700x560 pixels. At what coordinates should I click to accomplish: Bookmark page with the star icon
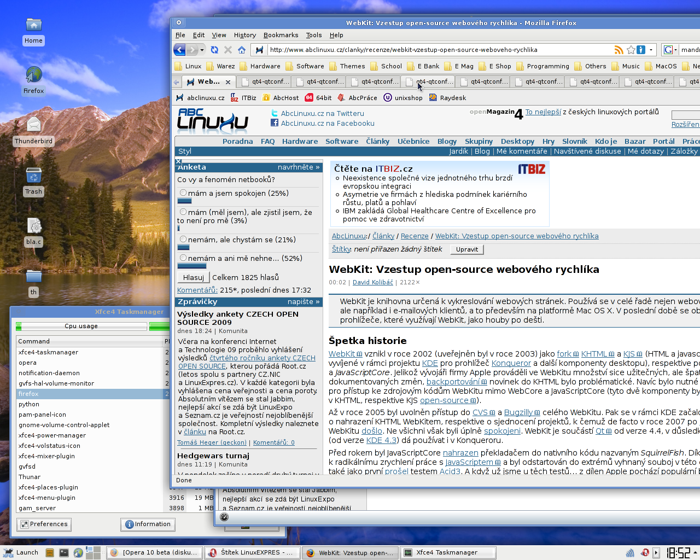point(631,50)
